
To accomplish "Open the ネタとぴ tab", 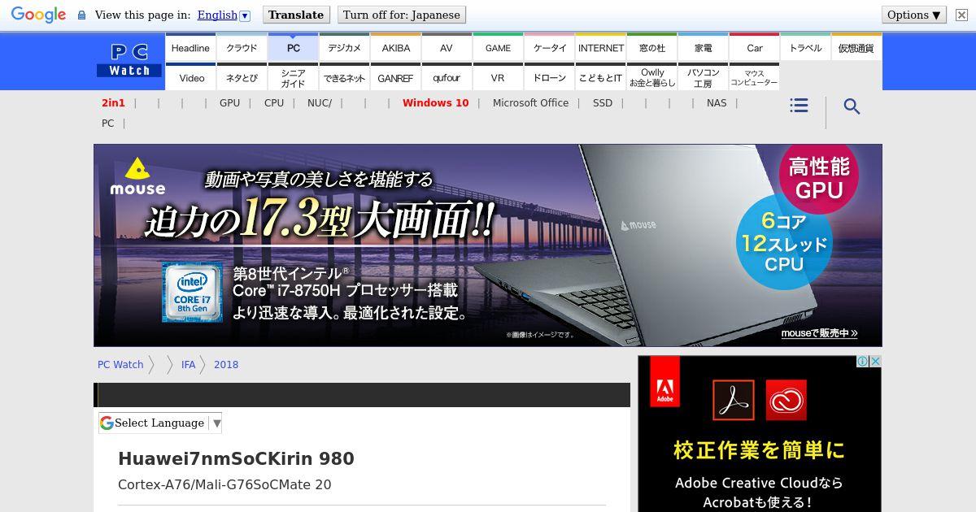I will pos(242,77).
